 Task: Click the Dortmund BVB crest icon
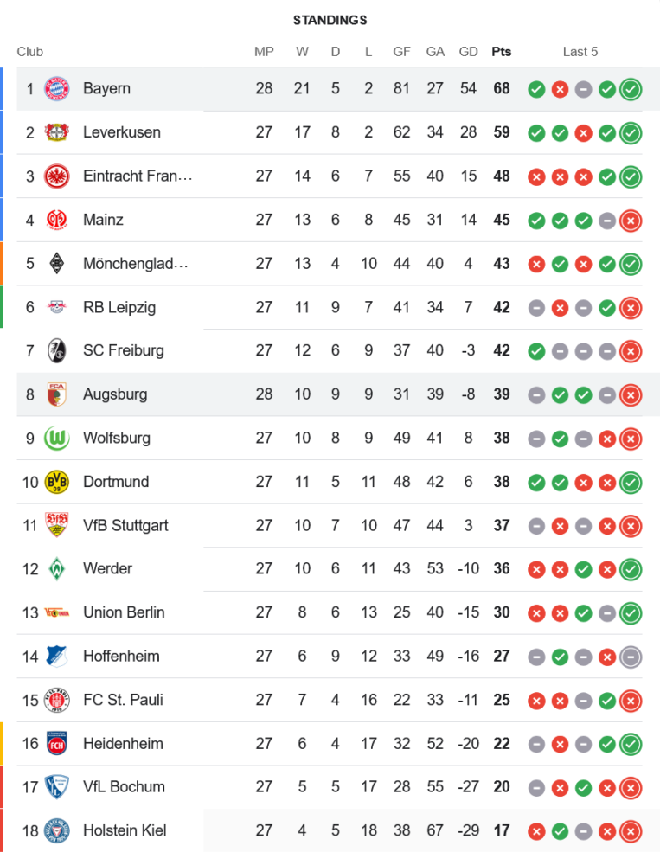click(56, 482)
